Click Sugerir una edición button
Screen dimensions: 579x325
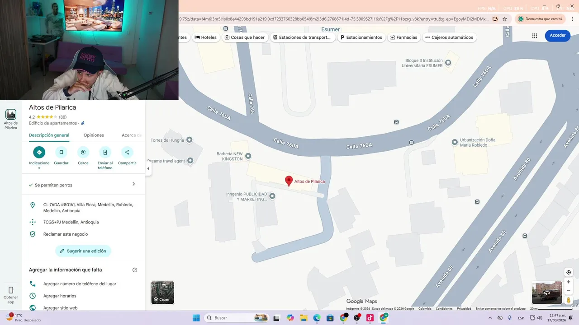pyautogui.click(x=83, y=251)
